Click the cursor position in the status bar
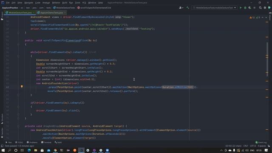Image resolution: width=272 pixels, height=153 pixels. (233, 146)
